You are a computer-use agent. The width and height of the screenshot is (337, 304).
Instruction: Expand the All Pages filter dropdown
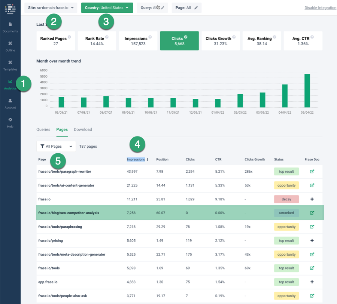click(56, 147)
